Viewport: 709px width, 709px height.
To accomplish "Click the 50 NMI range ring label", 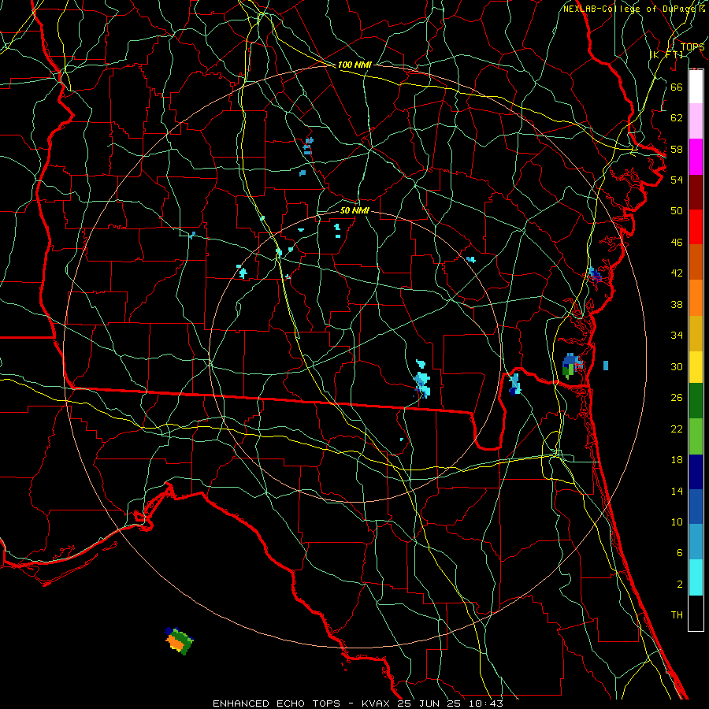I will (x=354, y=210).
